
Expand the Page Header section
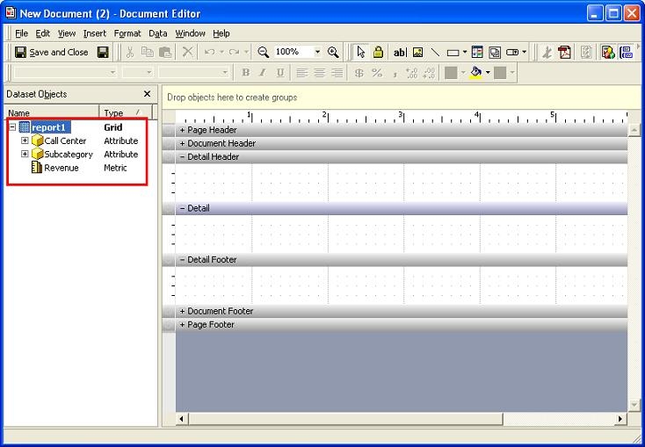[x=183, y=130]
